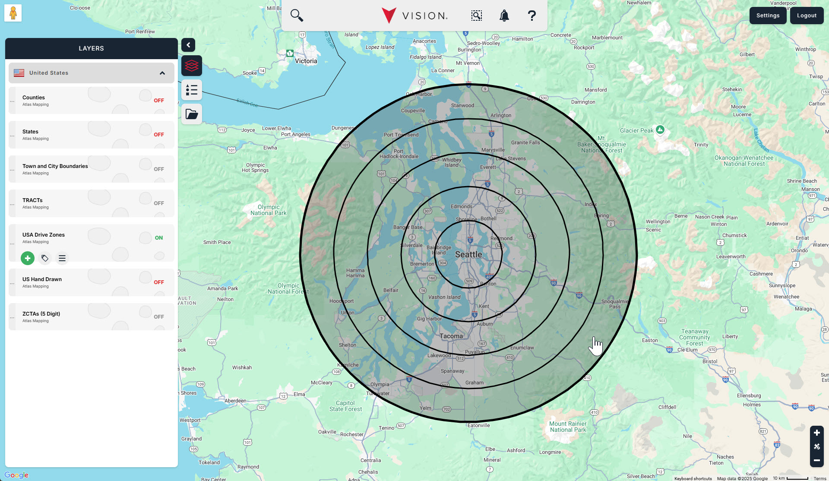Open the tag icon under USA Drive Zones
Image resolution: width=829 pixels, height=481 pixels.
coord(45,258)
